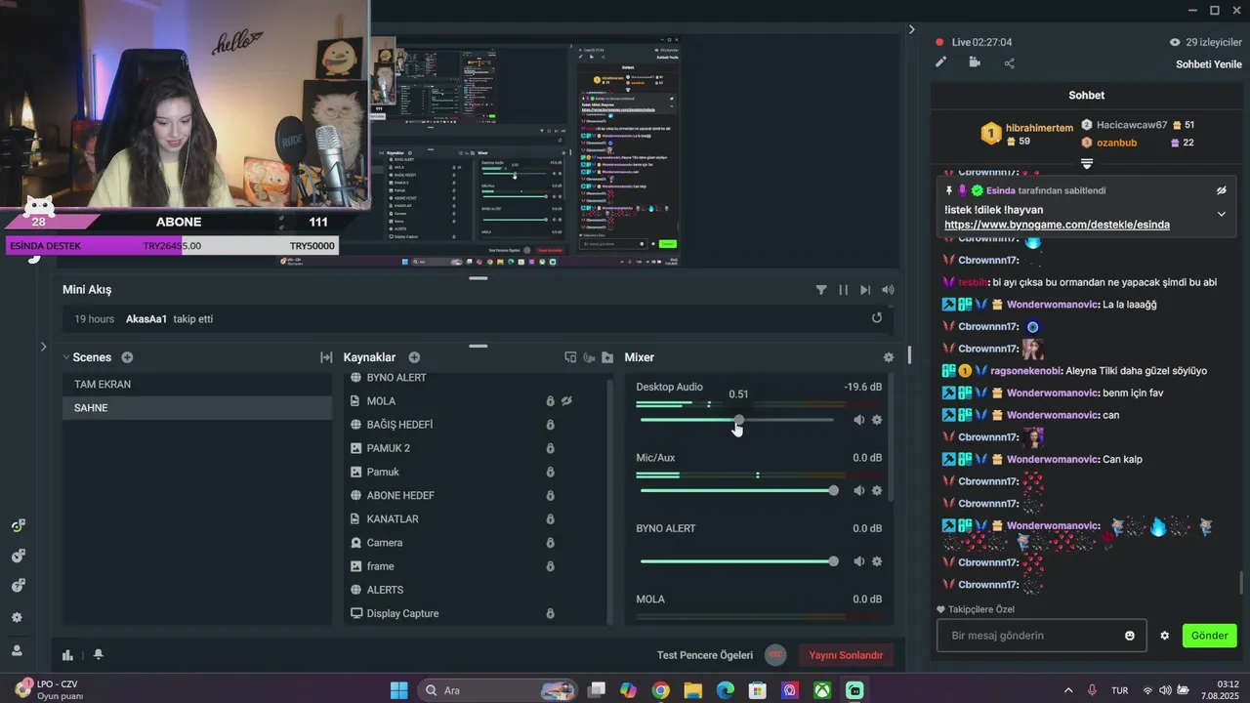Select the ABONE HEDEF source
1250x703 pixels.
click(400, 496)
